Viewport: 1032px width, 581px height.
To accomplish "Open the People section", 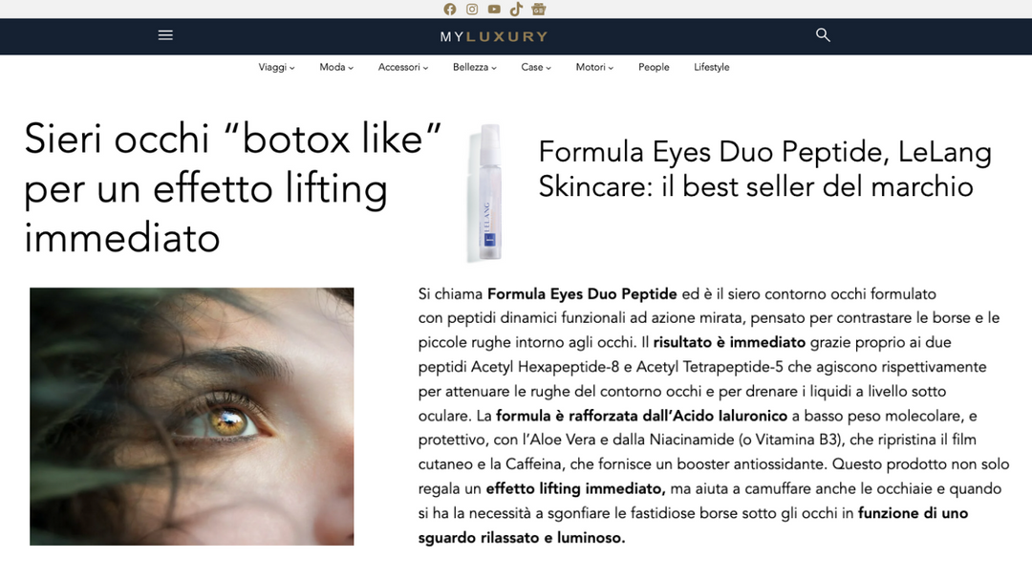I will tap(654, 67).
